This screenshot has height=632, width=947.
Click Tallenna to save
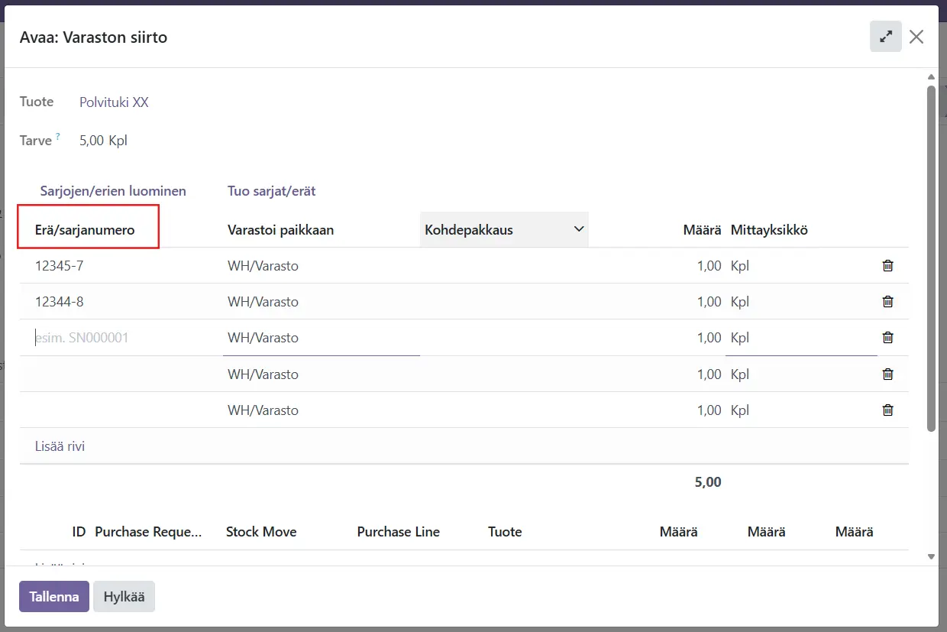(x=54, y=597)
